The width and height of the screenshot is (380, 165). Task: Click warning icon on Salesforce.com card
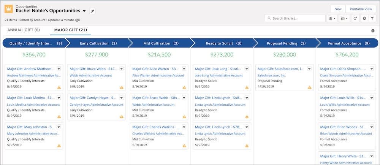309,87
